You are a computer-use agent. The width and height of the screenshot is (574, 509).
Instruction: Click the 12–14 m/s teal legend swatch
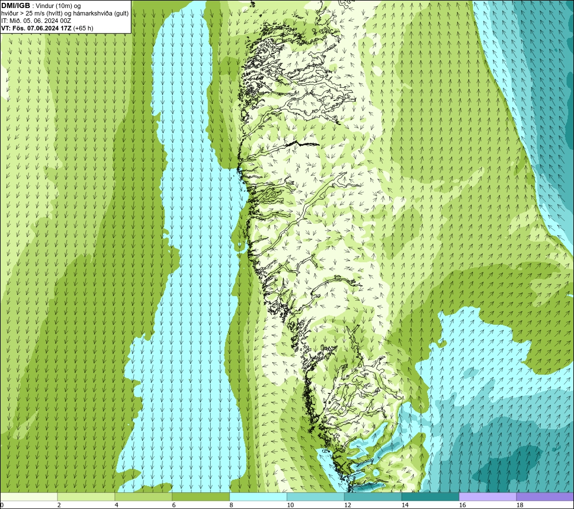coord(373,496)
